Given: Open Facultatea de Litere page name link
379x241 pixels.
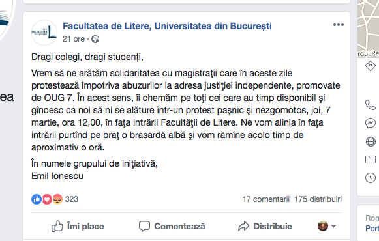Looking at the screenshot, I should [x=167, y=26].
